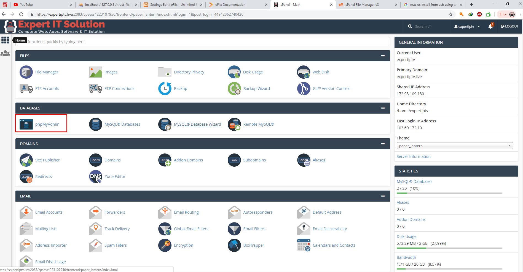523x272 pixels.
Task: Collapse the DOMAINS section
Action: tap(383, 144)
